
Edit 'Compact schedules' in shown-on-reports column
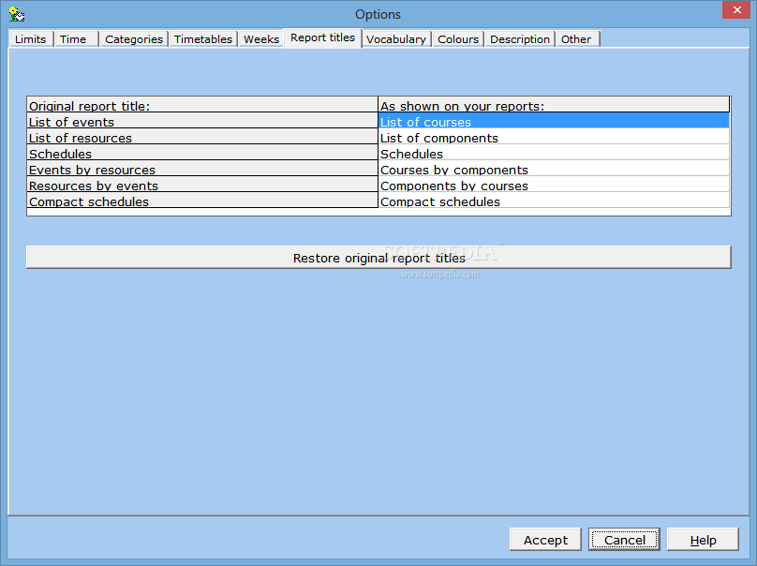click(x=554, y=201)
